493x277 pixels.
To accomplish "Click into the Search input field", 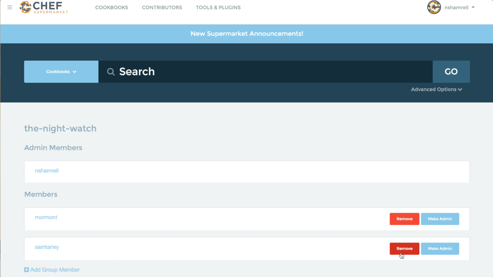I will (x=271, y=72).
